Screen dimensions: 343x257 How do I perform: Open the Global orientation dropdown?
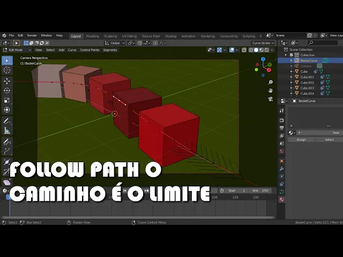(115, 43)
